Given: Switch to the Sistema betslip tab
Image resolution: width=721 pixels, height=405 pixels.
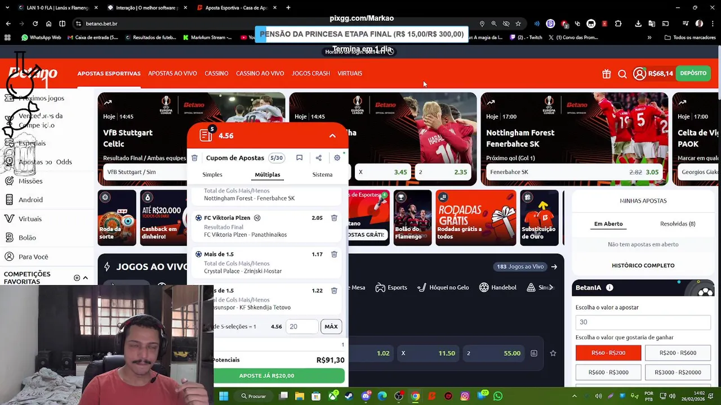Looking at the screenshot, I should [x=322, y=174].
